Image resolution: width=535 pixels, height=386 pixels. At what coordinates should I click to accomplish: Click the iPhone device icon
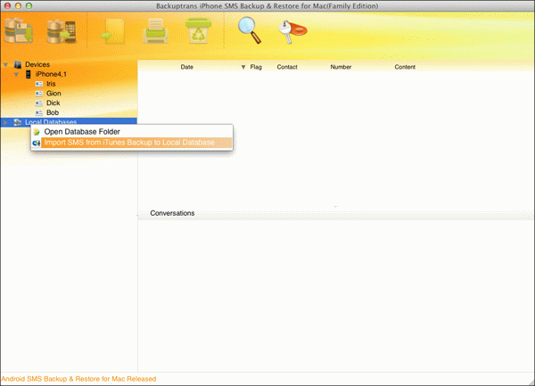pos(29,74)
